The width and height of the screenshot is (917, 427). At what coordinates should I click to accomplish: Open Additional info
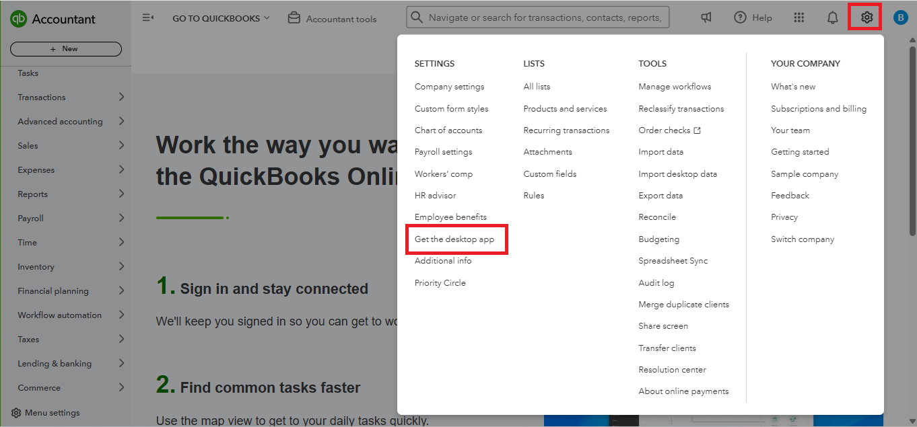coord(443,261)
